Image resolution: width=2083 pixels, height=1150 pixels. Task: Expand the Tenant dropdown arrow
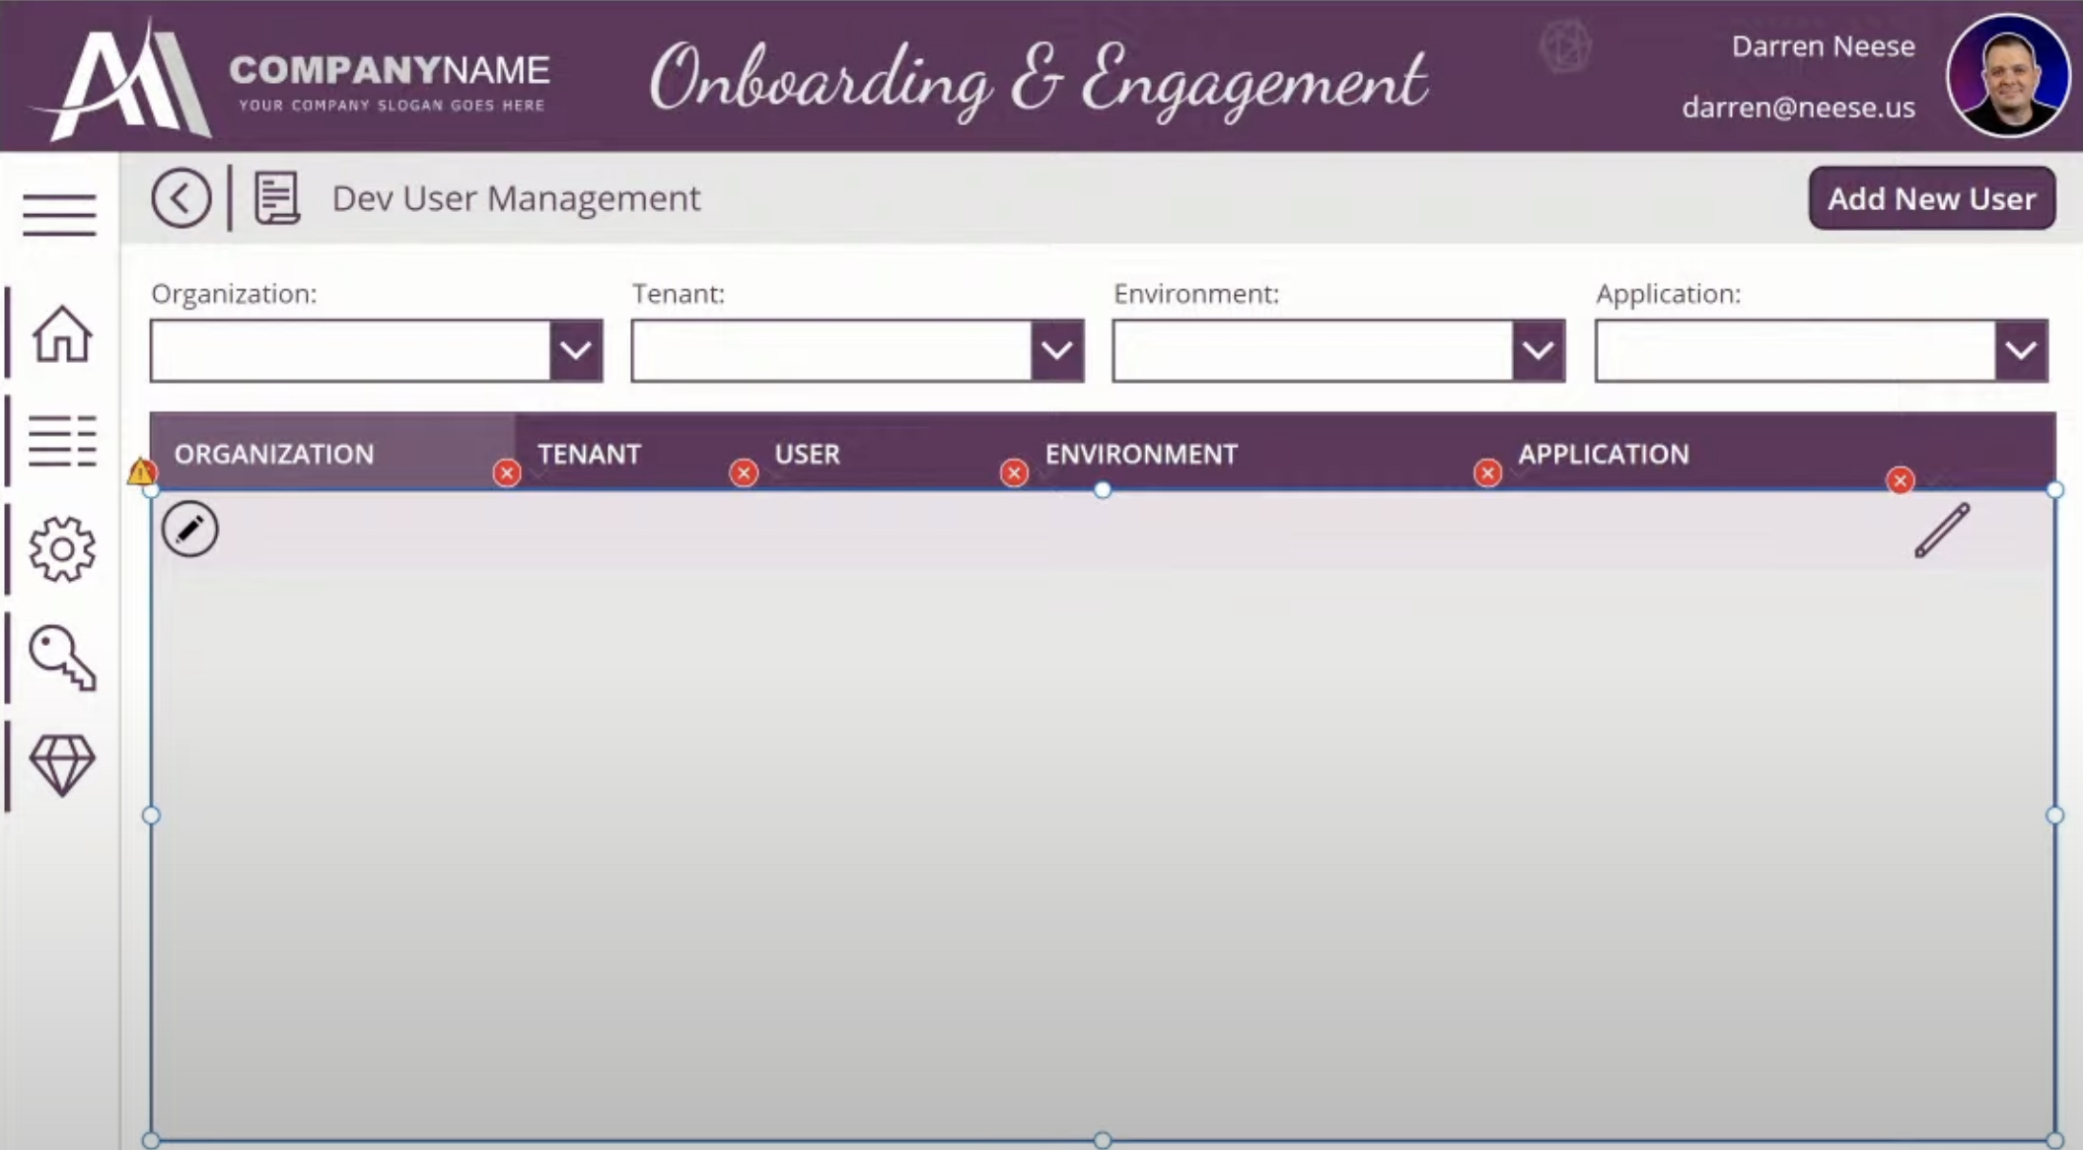pyautogui.click(x=1057, y=350)
